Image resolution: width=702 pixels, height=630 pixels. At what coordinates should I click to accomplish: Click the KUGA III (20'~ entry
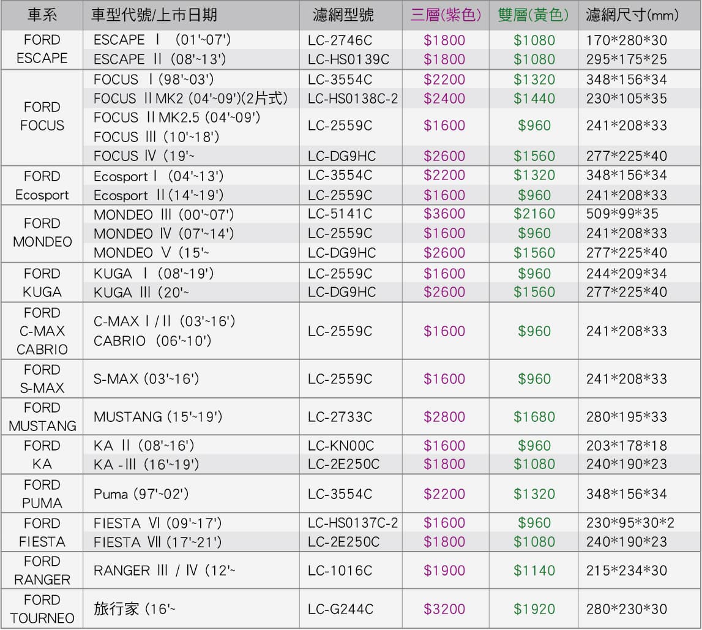coord(141,293)
